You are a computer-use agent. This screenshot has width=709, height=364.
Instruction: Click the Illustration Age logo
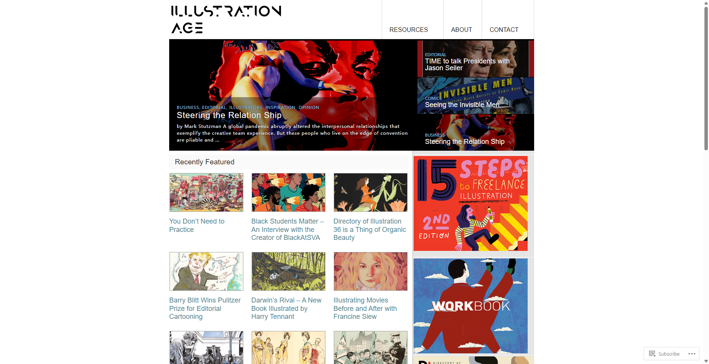[226, 19]
